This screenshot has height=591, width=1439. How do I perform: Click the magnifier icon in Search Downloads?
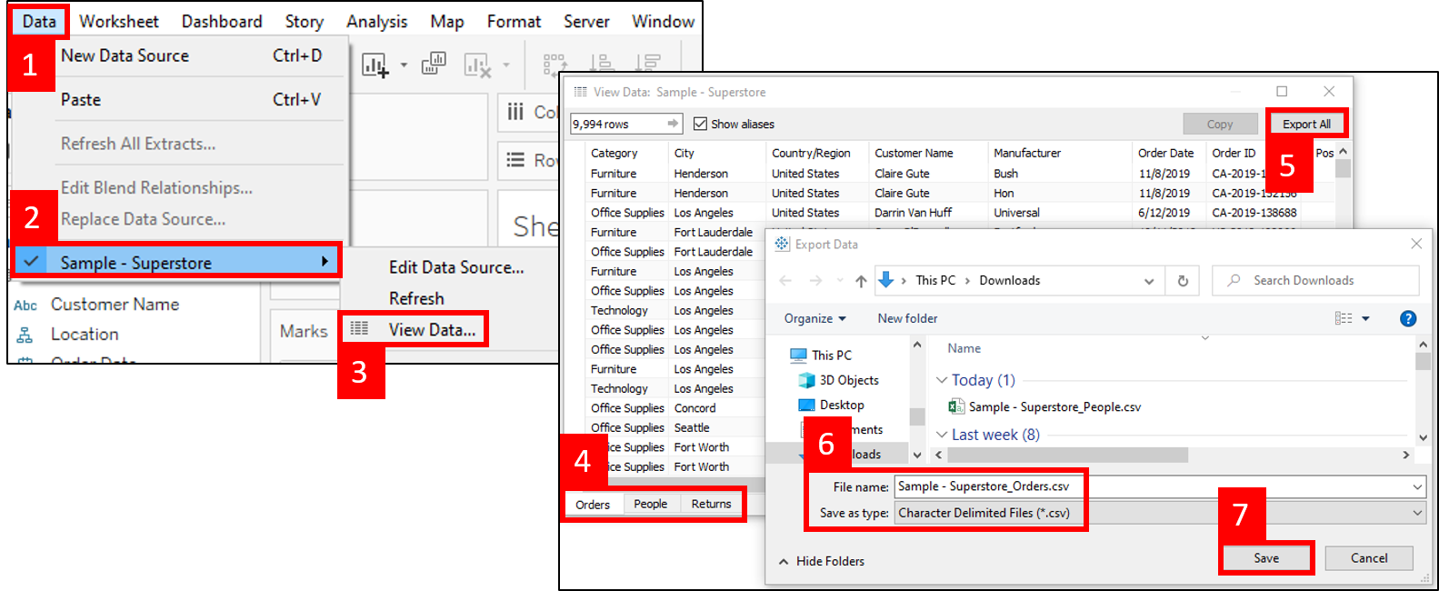click(1234, 280)
